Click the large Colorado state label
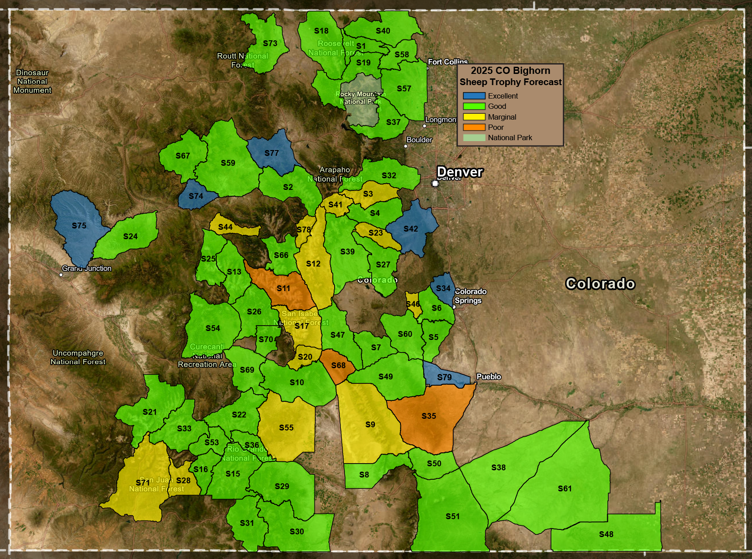The image size is (752, 559). click(x=600, y=284)
